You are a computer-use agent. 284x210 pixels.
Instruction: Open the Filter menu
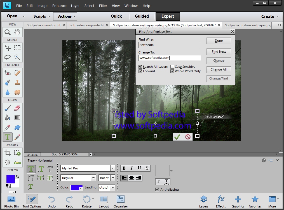coord(103,6)
